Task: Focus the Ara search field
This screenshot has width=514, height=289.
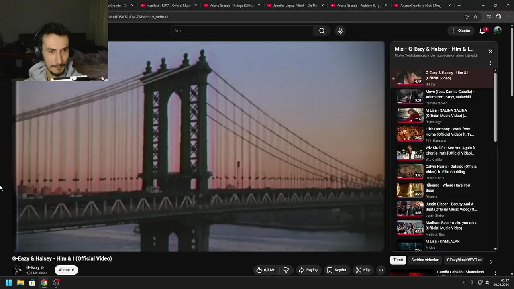Action: coord(242,31)
